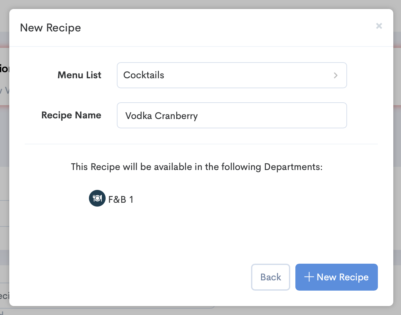Submit with the New Recipe button

336,277
